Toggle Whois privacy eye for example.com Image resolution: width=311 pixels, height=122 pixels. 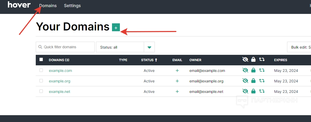[x=245, y=70]
